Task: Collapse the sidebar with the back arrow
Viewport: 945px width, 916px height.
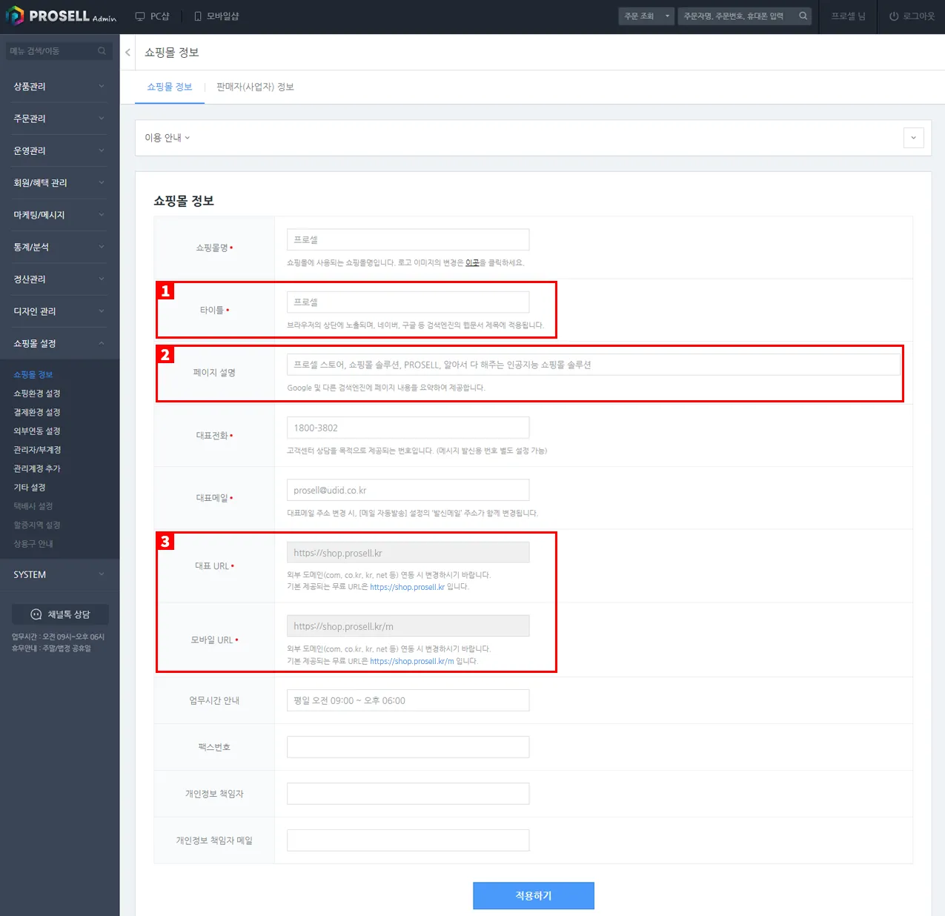Action: click(x=127, y=52)
